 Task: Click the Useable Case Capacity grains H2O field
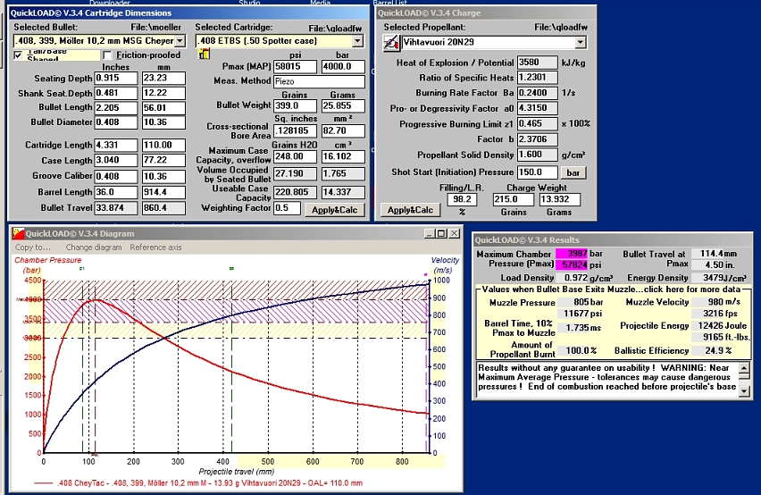pyautogui.click(x=295, y=192)
